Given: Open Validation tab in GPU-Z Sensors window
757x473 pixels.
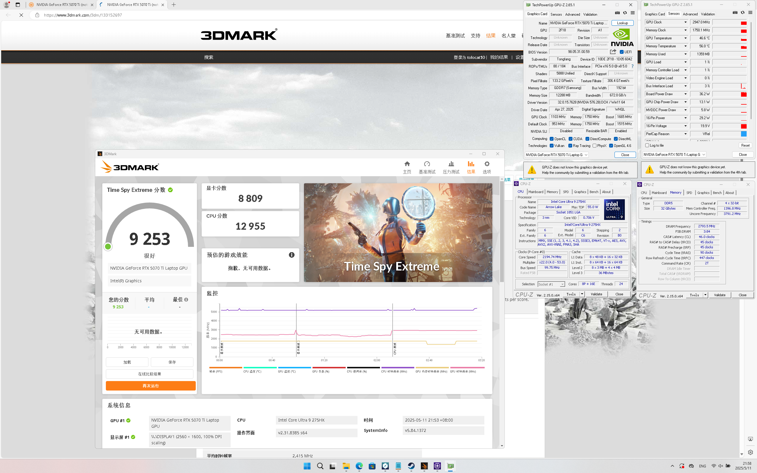Looking at the screenshot, I should [708, 14].
